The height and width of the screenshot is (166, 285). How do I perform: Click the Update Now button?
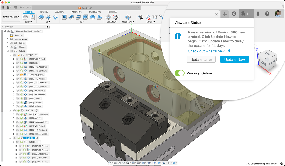point(234,59)
